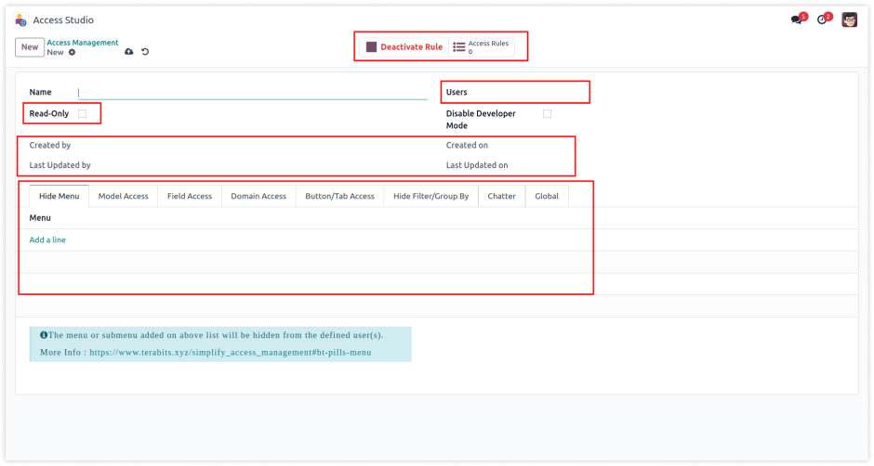Click the New button
Screen dimensions: 874x466
pyautogui.click(x=30, y=47)
